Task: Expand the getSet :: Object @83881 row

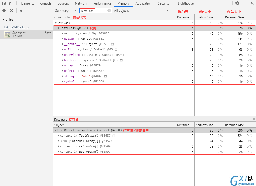Action: pos(62,39)
